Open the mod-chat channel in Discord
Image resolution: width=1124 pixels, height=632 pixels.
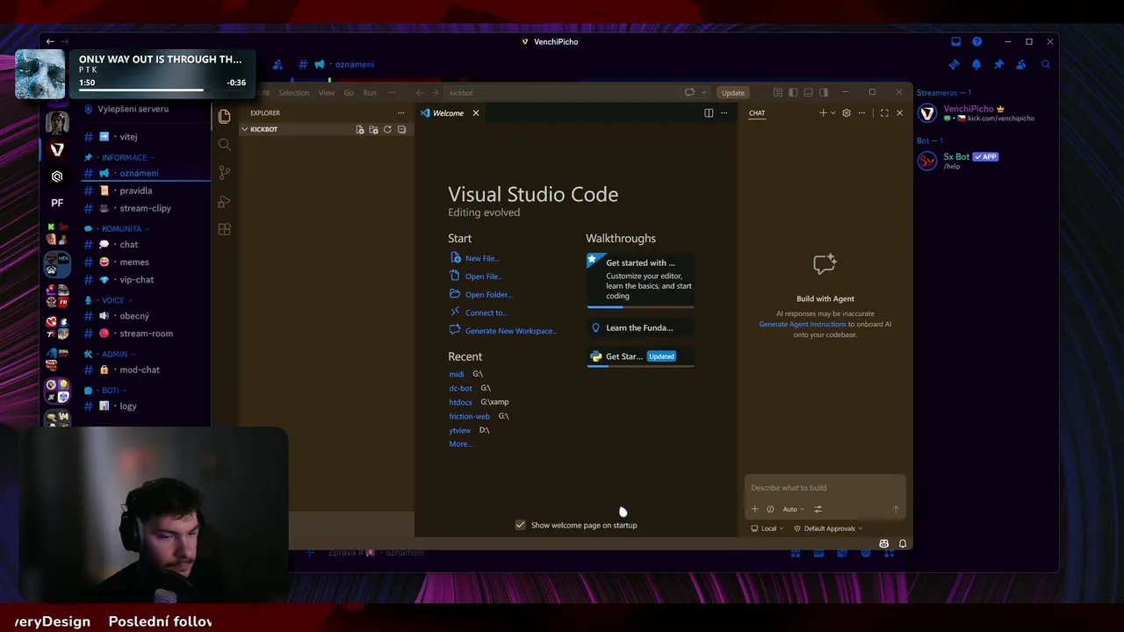(x=140, y=370)
